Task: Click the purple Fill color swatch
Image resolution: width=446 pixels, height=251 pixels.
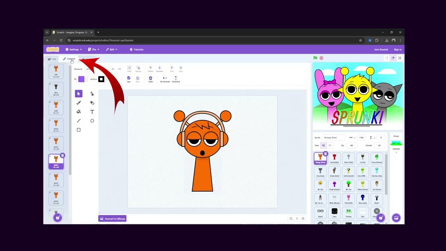Action: point(81,79)
